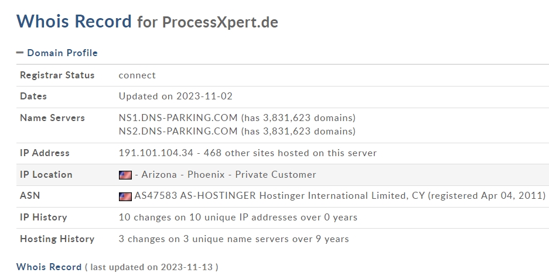
Task: Click the Name Servers row label
Action: (x=53, y=118)
